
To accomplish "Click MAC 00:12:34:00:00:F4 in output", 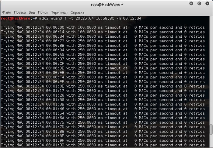I will tap(45, 77).
